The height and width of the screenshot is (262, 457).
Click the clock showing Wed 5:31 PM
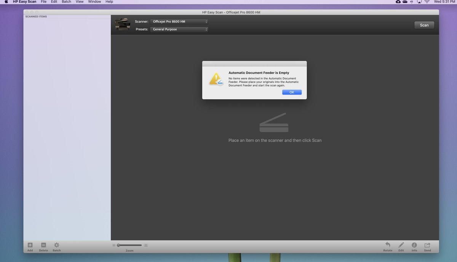coord(444,2)
